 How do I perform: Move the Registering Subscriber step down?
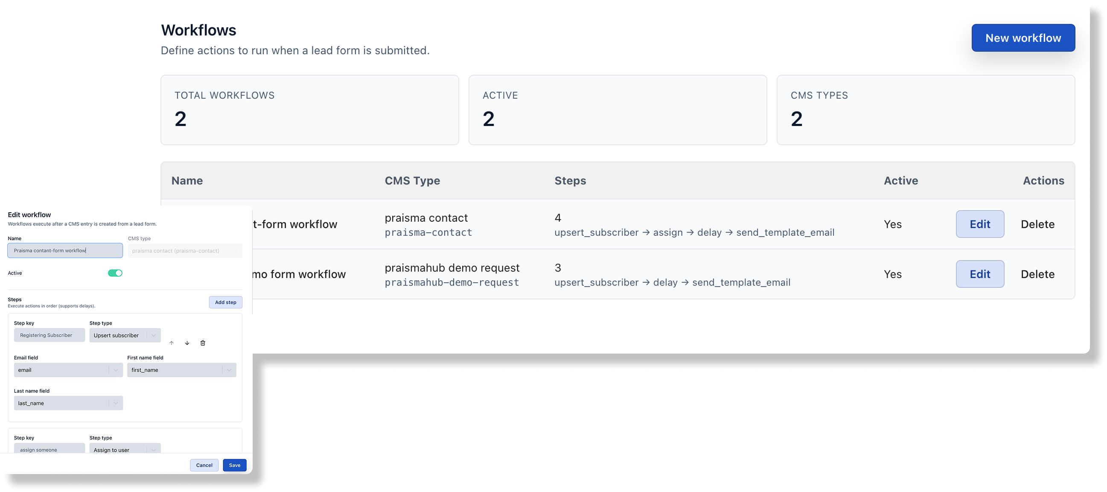pos(187,343)
